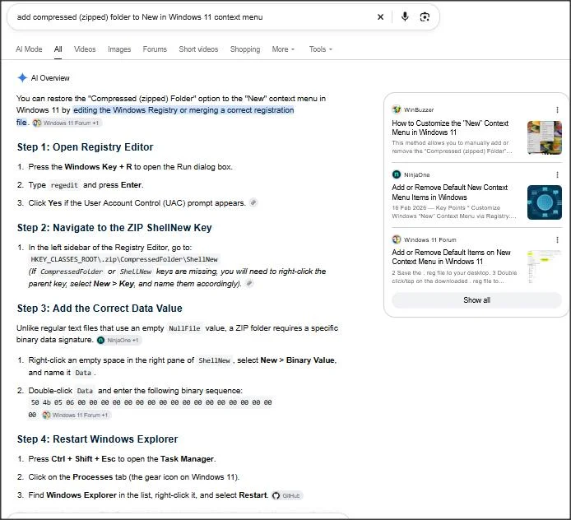
Task: Open three-dot menu for Windows 11 Forum result
Action: [557, 239]
